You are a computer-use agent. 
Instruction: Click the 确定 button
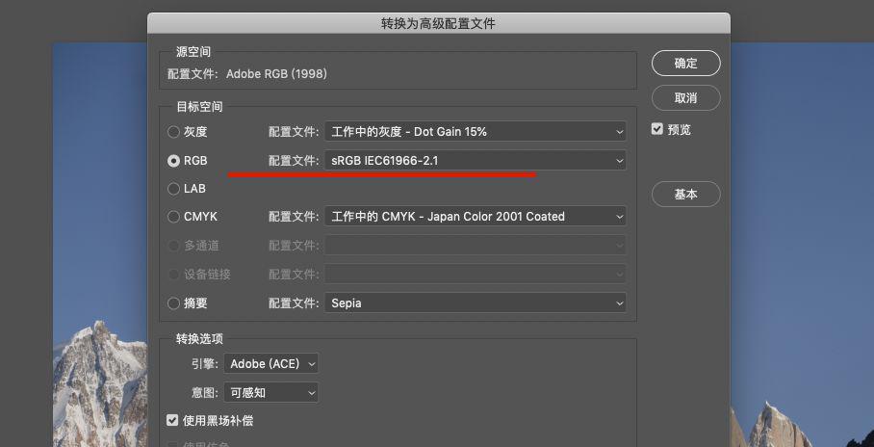coord(685,63)
